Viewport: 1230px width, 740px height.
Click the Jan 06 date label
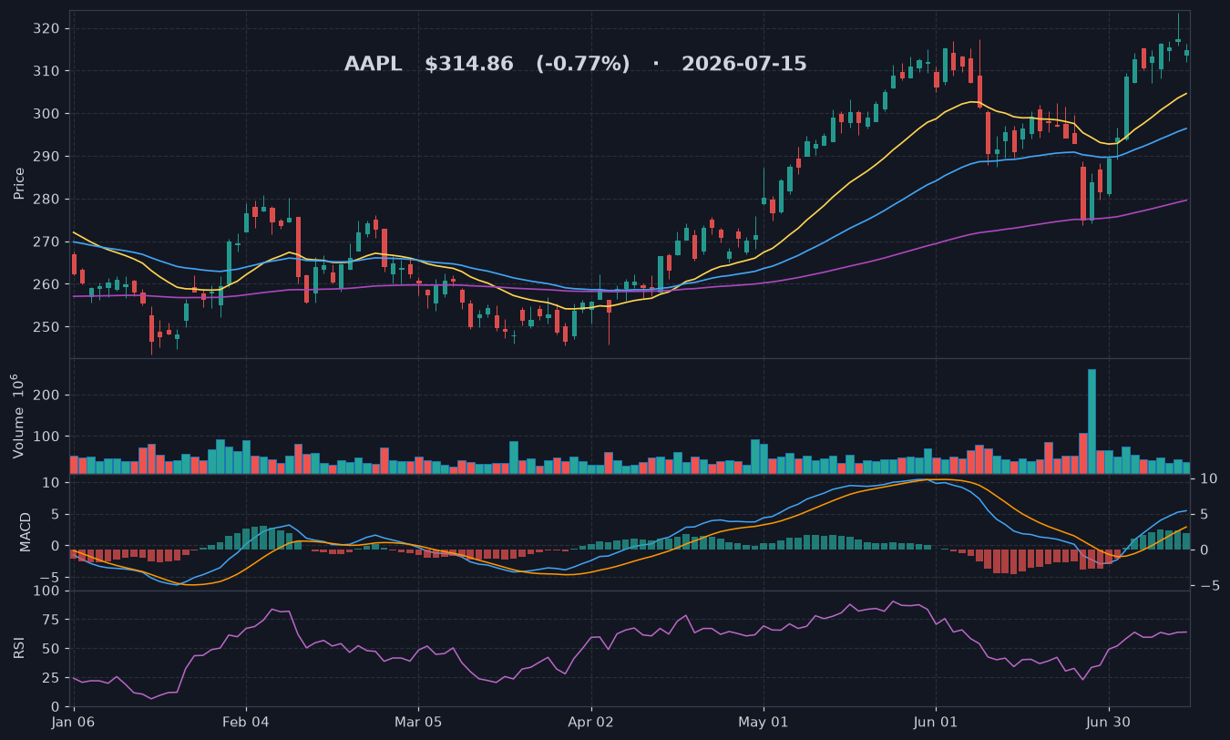[74, 724]
